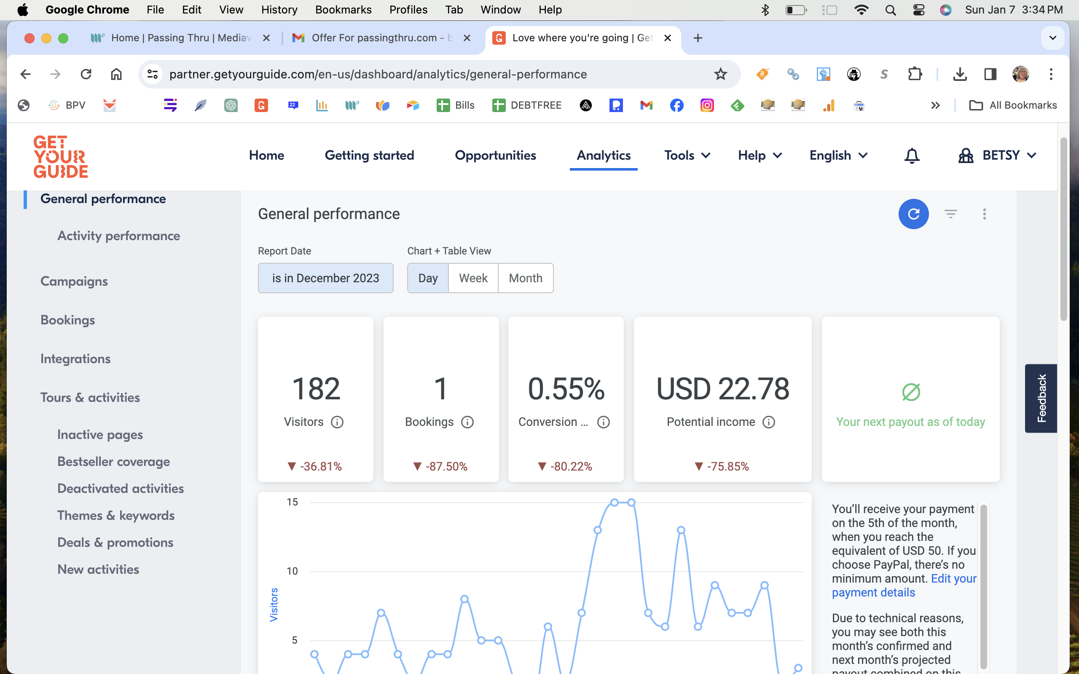Open the tab search chevron
Screen dimensions: 1079x674
[x=1053, y=38]
